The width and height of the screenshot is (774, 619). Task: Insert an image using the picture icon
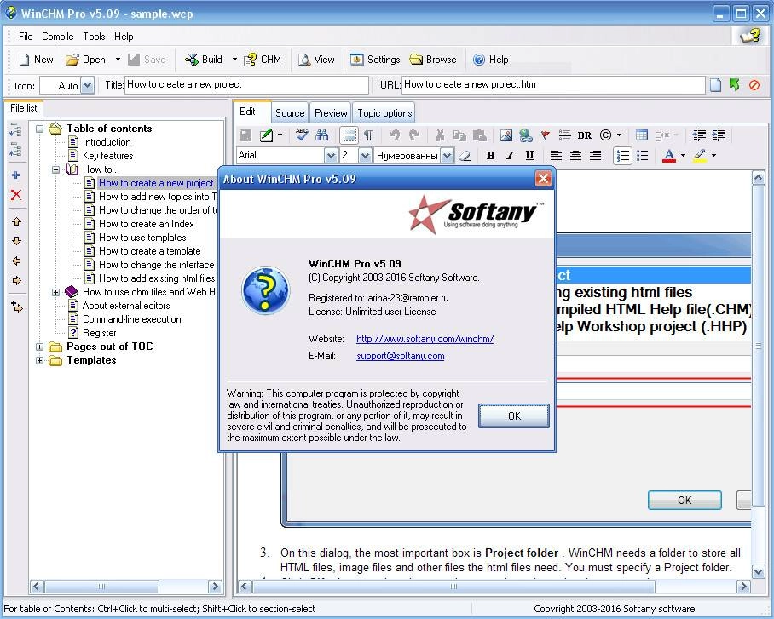506,135
